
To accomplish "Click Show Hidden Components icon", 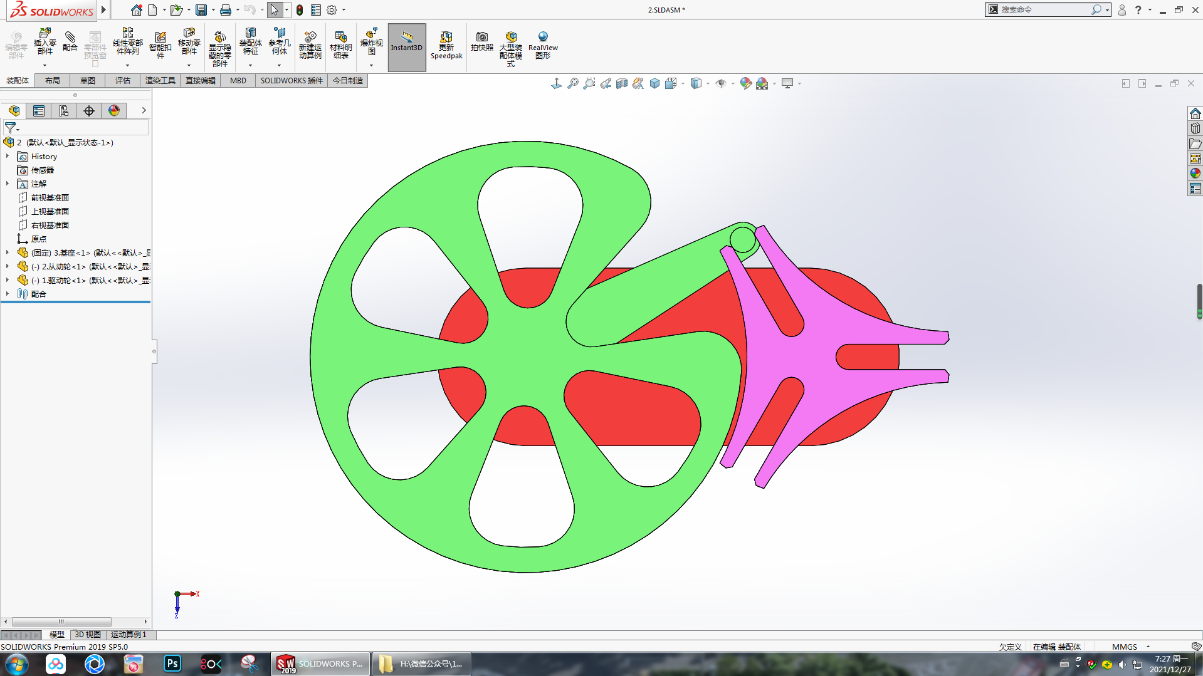I will 219,49.
